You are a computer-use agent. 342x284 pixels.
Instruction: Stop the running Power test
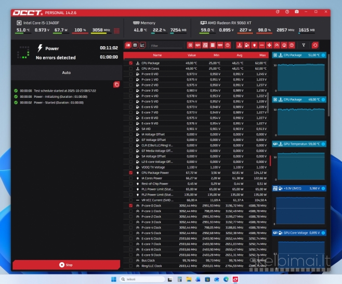(66, 265)
